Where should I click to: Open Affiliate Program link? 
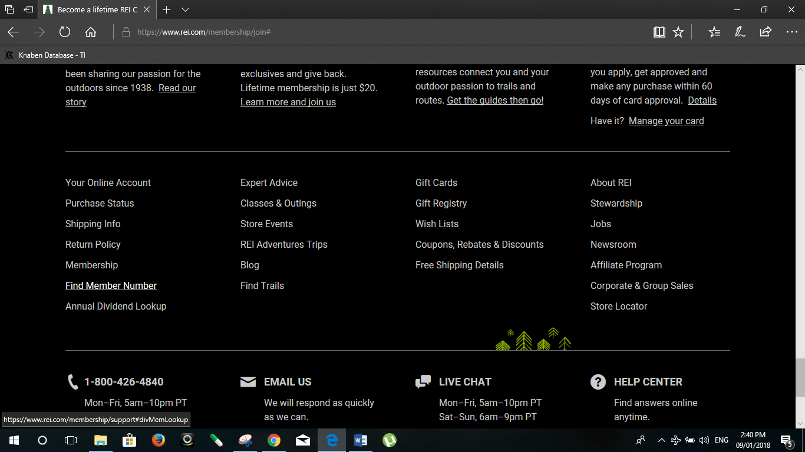click(x=626, y=265)
